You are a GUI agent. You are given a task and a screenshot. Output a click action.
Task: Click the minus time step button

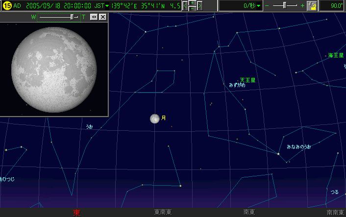coord(192,9)
